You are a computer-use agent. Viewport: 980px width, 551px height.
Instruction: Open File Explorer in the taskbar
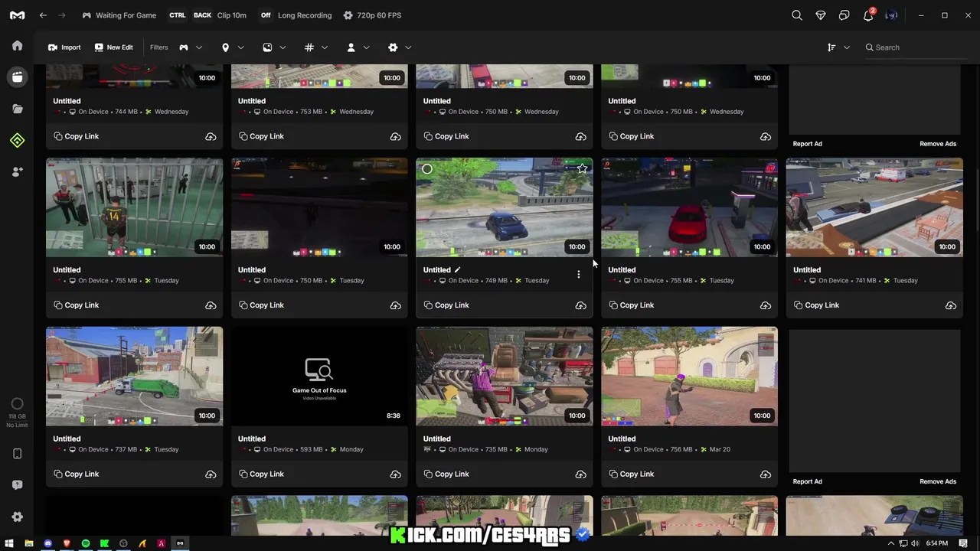(28, 543)
